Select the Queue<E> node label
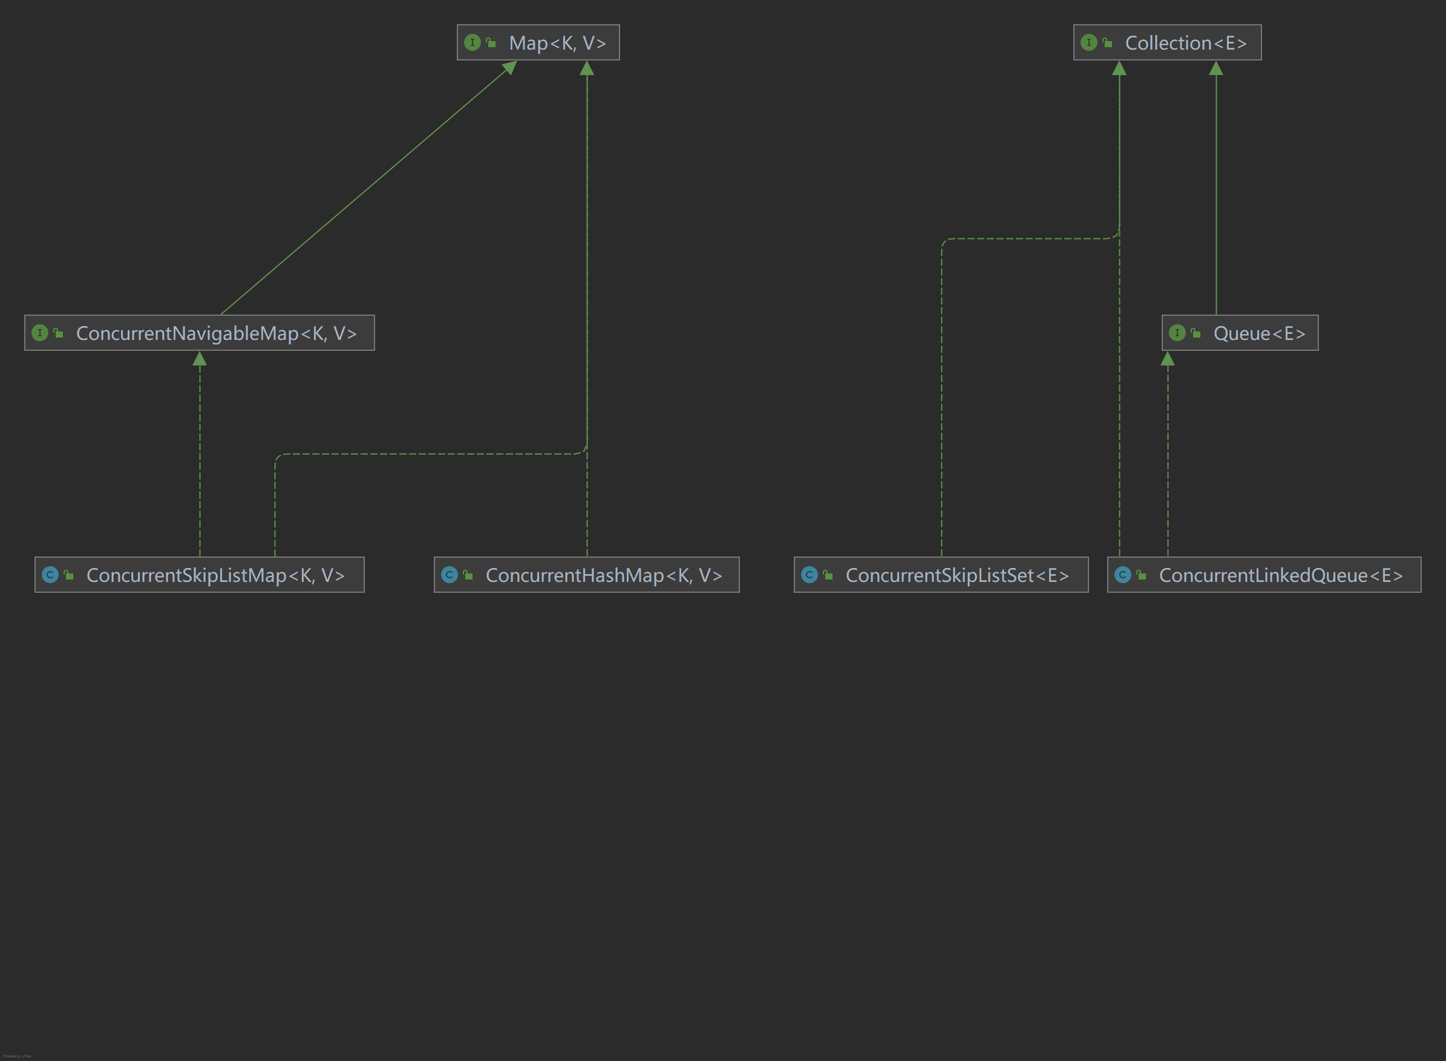The height and width of the screenshot is (1061, 1446). click(1259, 333)
